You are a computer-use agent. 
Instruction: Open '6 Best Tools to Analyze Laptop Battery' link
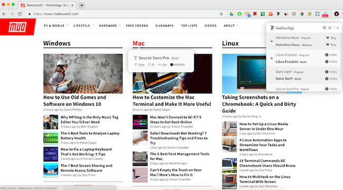coord(90,135)
